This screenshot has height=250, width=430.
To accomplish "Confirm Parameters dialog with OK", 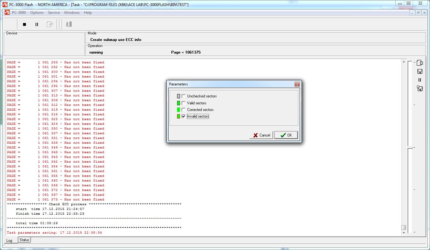I will [x=286, y=135].
